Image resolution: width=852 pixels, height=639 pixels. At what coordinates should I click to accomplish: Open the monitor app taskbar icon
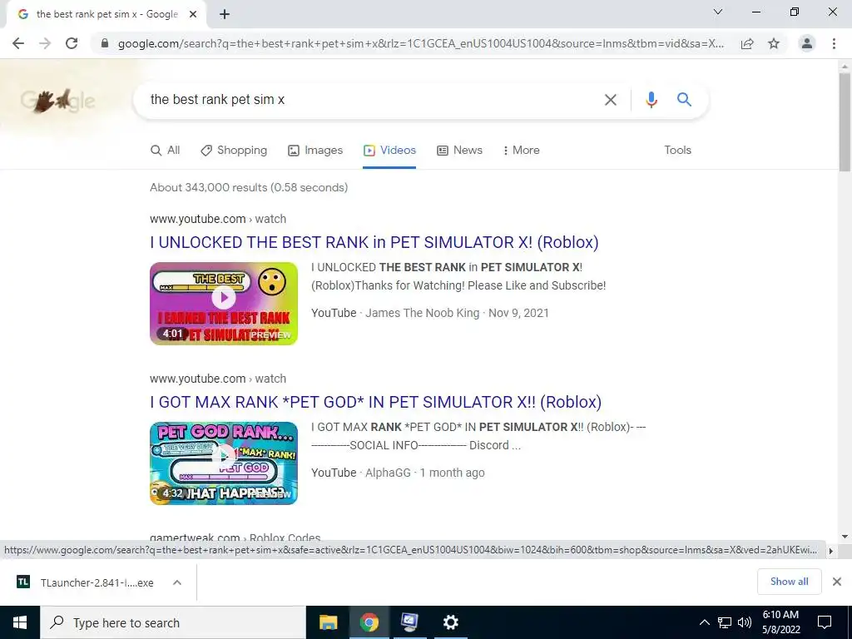[409, 622]
